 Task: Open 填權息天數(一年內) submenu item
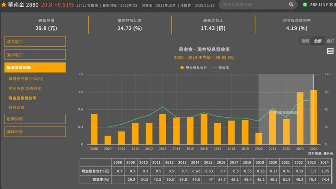click(26, 79)
